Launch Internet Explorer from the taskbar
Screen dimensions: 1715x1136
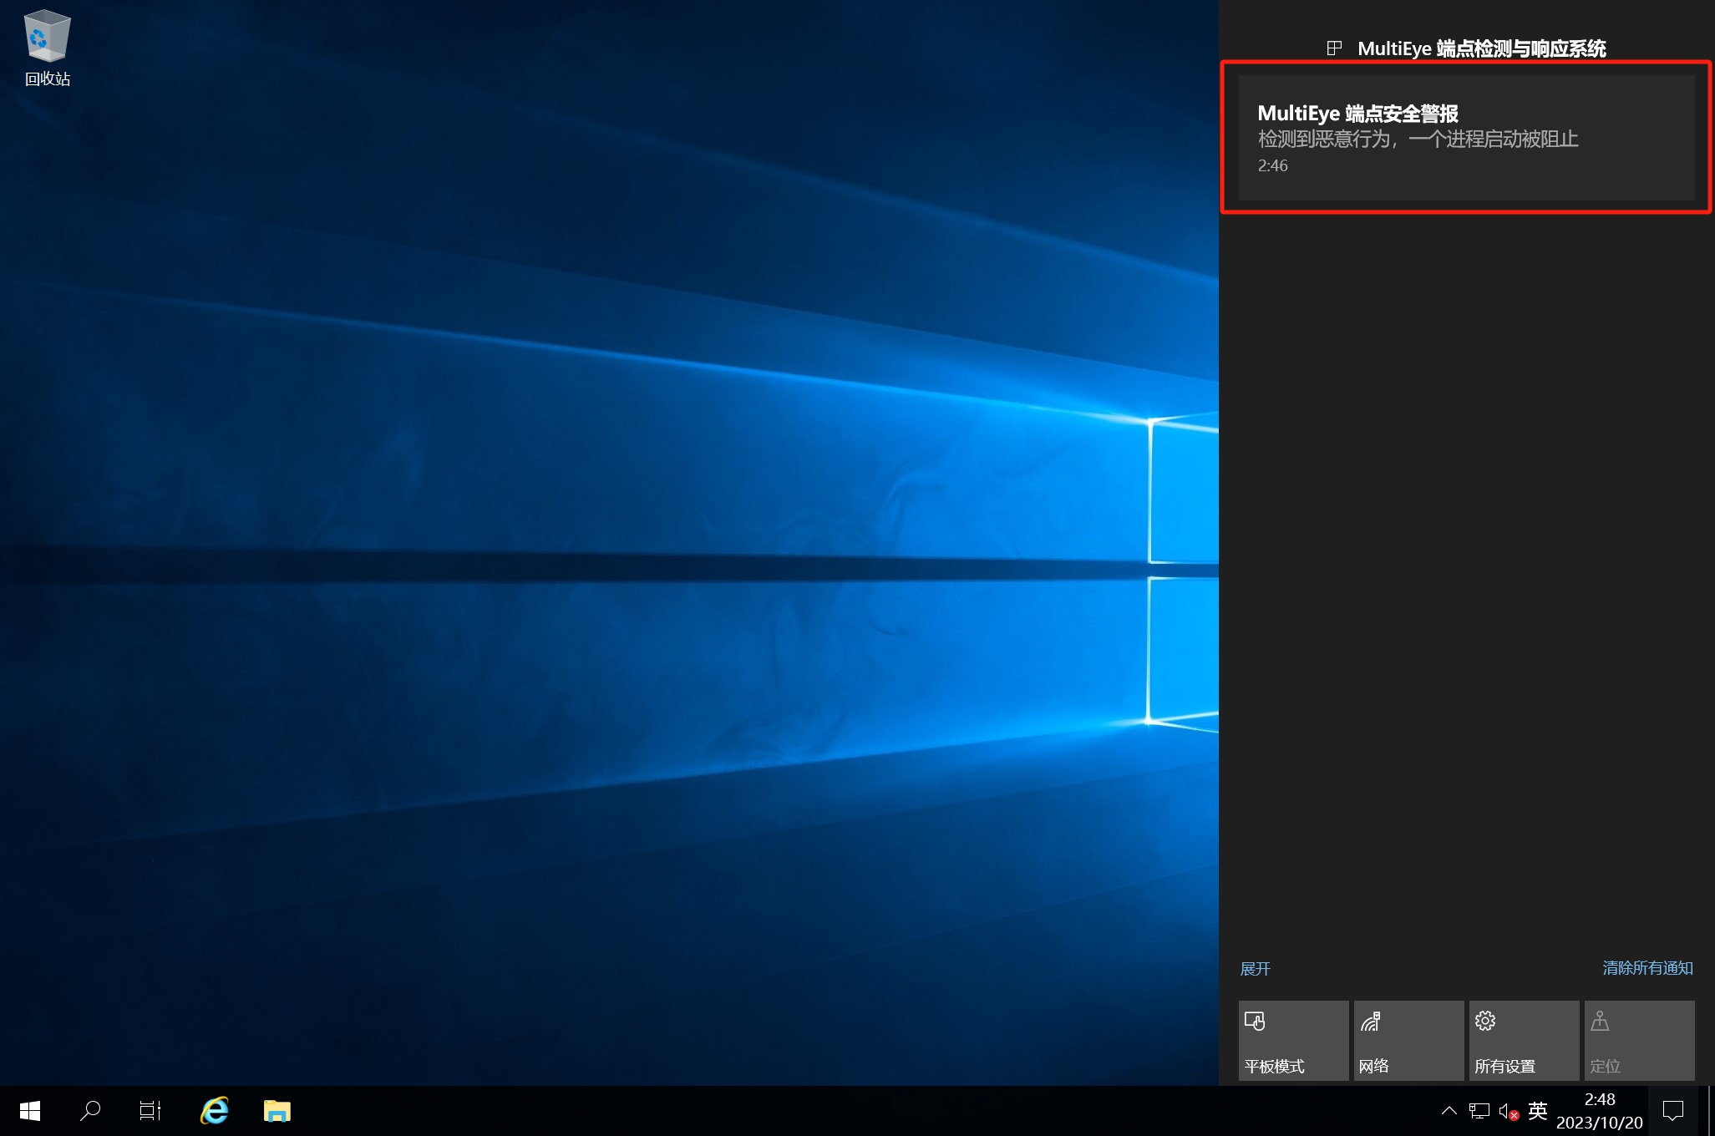(x=215, y=1111)
